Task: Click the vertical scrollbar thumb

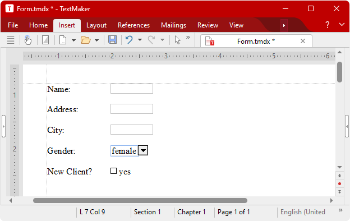Action: (x=340, y=72)
